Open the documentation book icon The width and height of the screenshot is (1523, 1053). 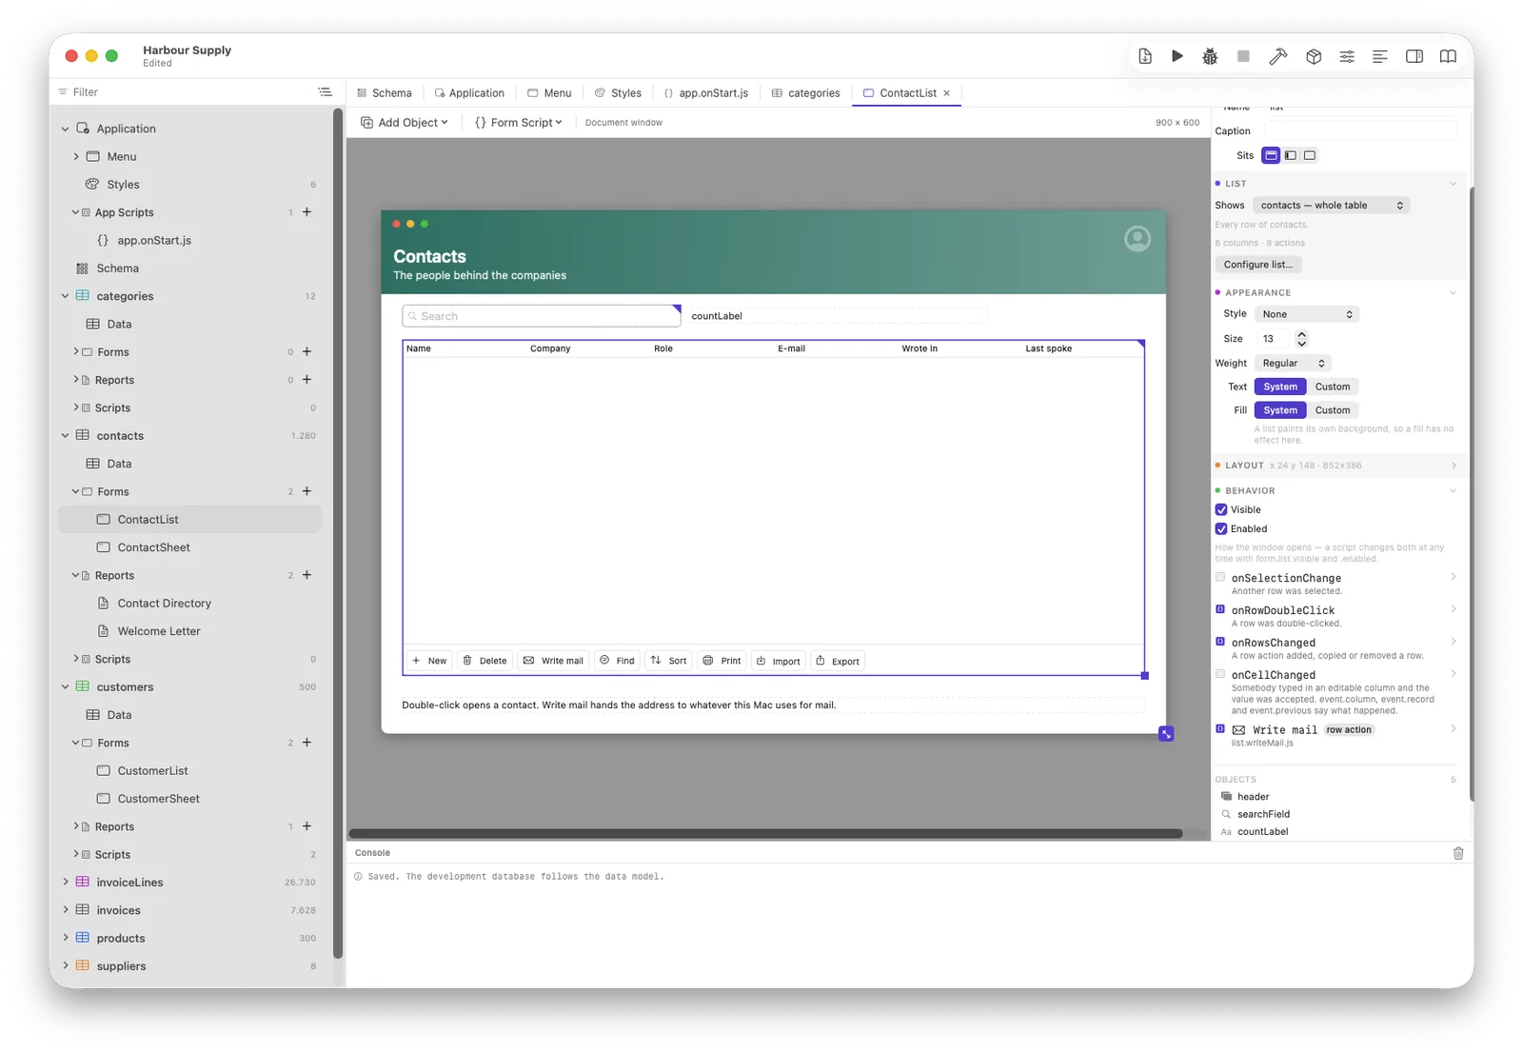[x=1448, y=56]
